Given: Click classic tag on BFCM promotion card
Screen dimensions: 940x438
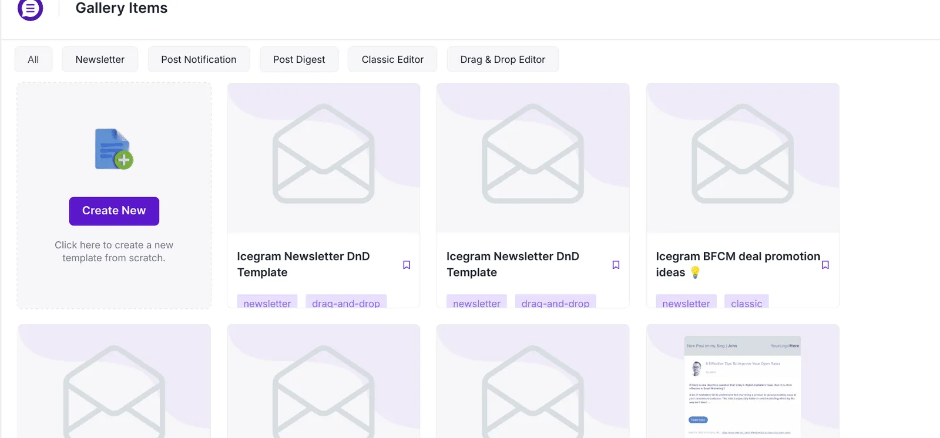Looking at the screenshot, I should (747, 302).
